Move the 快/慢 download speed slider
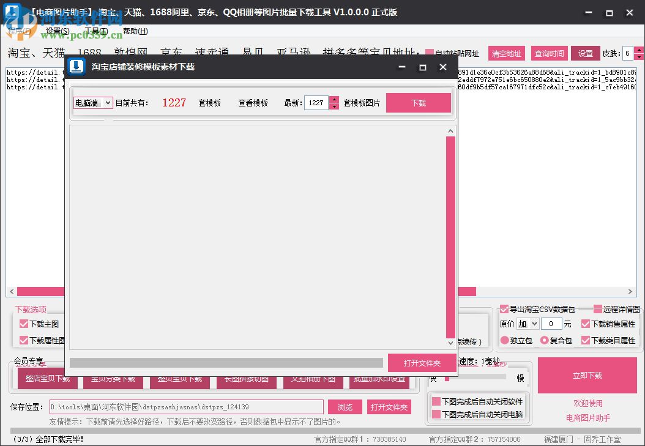Viewport: 645px width, 446px height. click(447, 378)
